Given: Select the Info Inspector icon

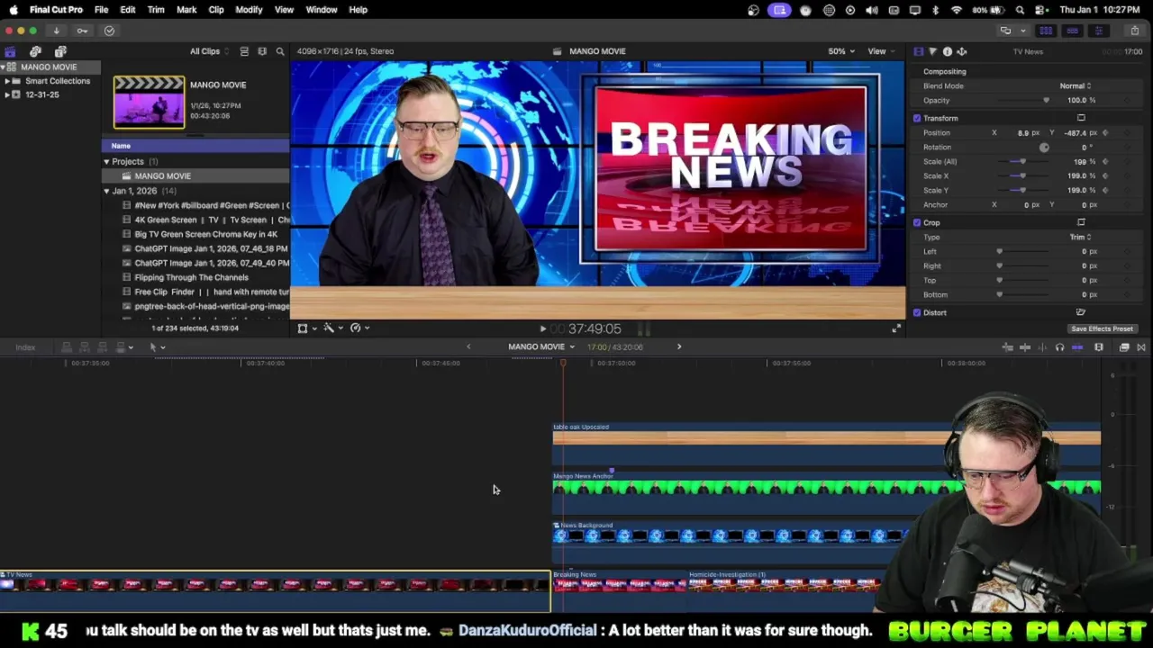Looking at the screenshot, I should [x=947, y=51].
